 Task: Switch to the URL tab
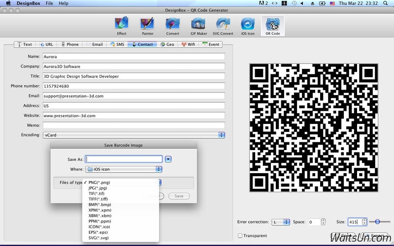[47, 44]
